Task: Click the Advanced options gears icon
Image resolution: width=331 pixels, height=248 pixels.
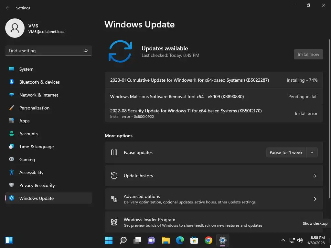Action: click(x=114, y=199)
